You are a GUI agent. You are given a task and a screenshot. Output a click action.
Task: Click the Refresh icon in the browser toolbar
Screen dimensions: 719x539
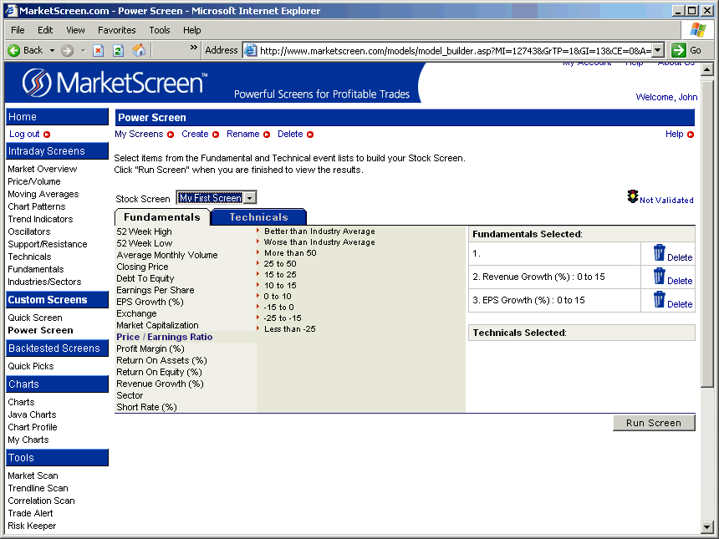[118, 49]
